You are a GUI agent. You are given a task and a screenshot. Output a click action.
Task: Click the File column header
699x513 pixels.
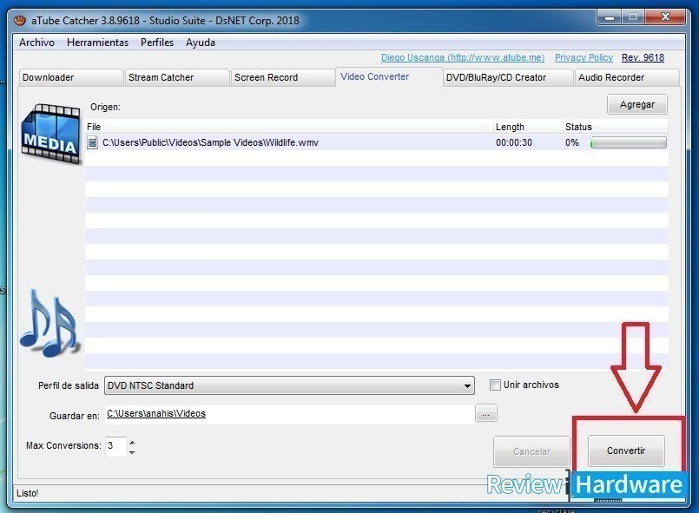[x=289, y=127]
